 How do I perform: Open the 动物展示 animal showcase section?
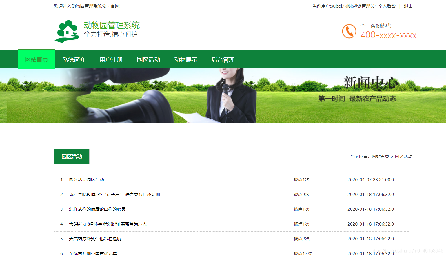coord(186,59)
